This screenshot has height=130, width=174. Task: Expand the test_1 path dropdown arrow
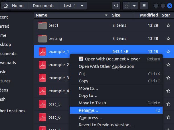82,6
